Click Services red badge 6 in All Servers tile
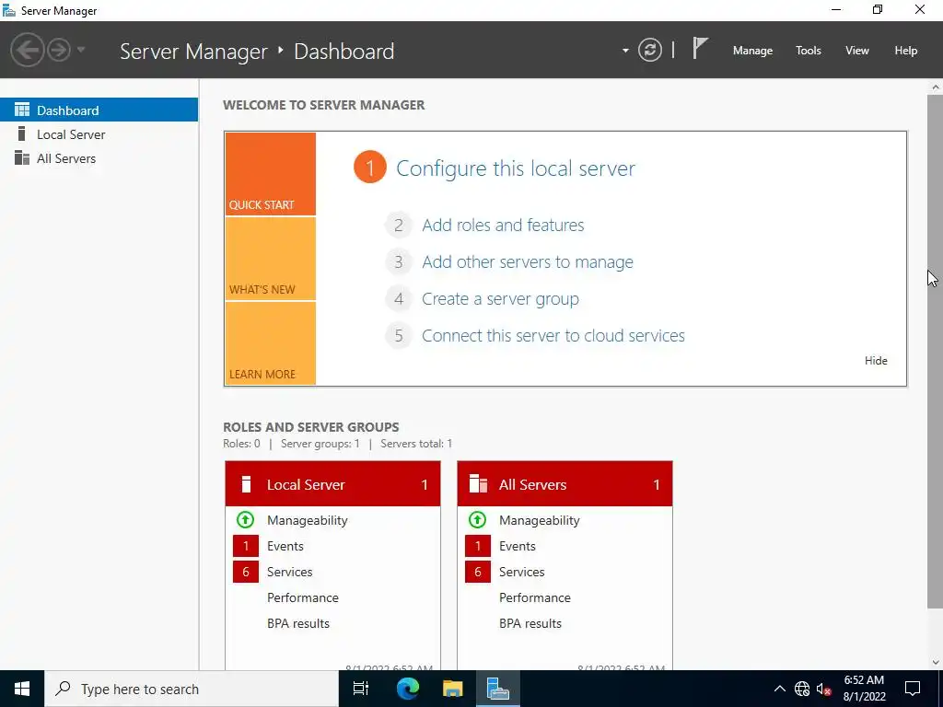 click(x=478, y=572)
